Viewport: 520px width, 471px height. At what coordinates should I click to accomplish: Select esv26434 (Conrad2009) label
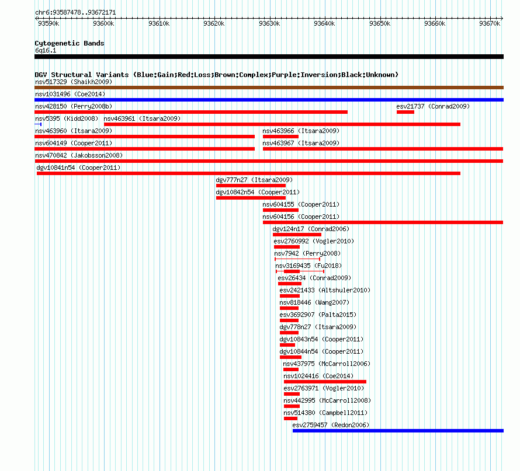tap(314, 278)
